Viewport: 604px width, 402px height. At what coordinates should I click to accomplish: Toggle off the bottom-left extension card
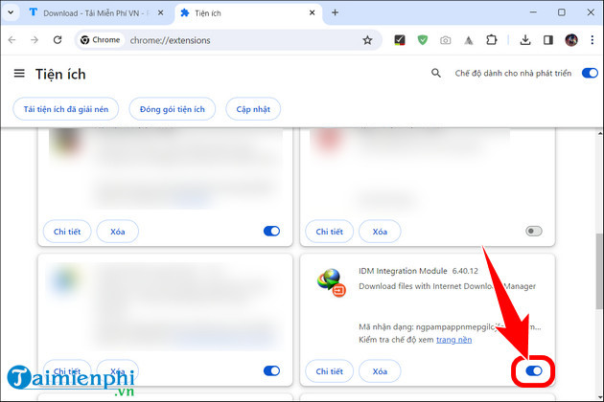271,370
